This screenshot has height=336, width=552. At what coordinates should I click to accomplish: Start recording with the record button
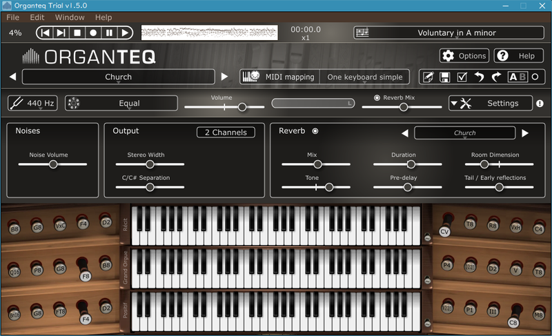point(93,32)
